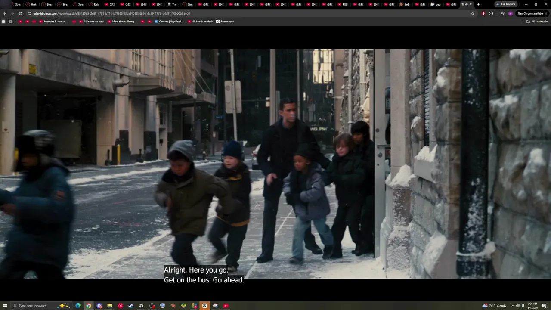551x310 pixels.
Task: Switch to the 'Hydr' tab
Action: click(x=31, y=4)
